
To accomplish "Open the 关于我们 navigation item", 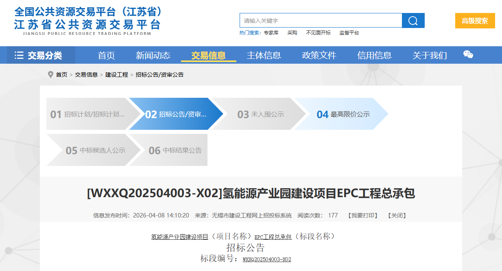I will (430, 56).
